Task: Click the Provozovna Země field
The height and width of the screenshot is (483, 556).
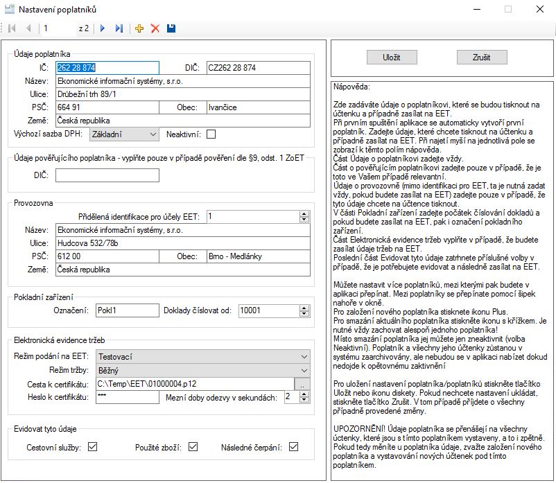Action: (x=183, y=270)
